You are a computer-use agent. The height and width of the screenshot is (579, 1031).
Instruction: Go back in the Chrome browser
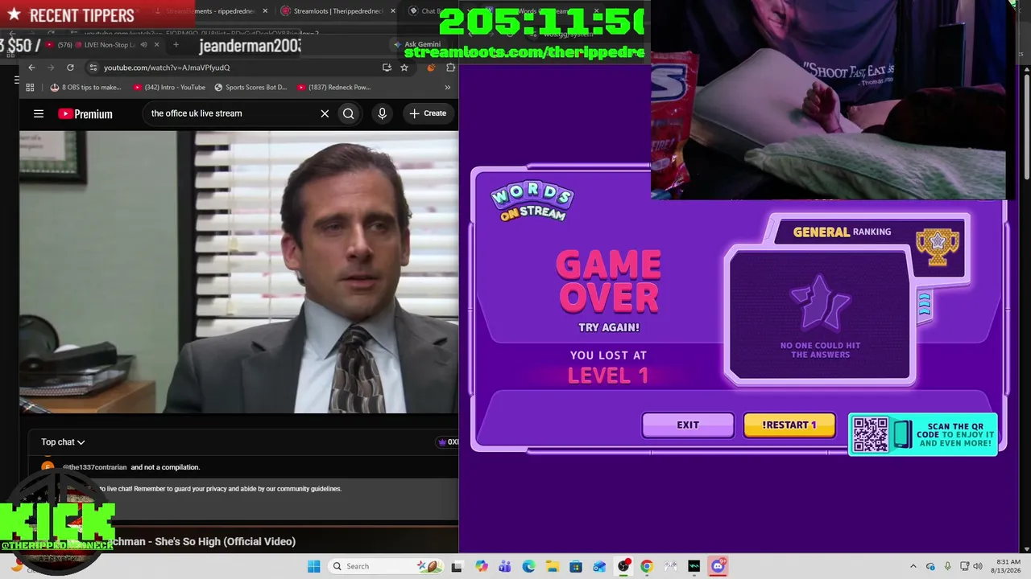coord(31,68)
